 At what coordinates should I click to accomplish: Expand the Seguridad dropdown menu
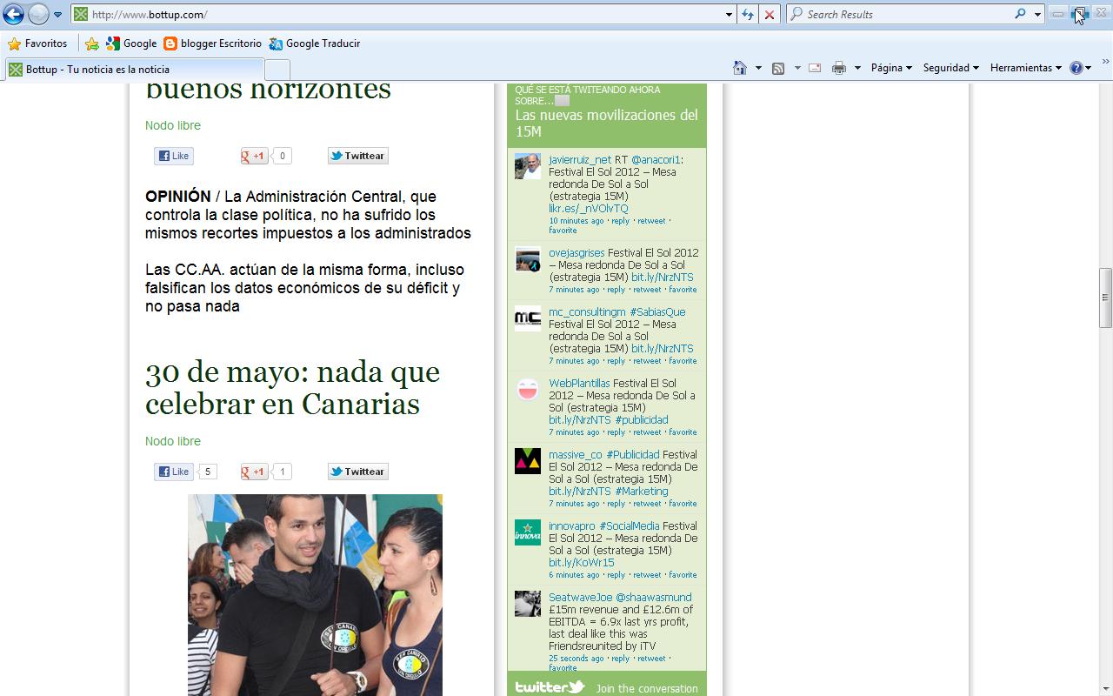click(x=950, y=68)
